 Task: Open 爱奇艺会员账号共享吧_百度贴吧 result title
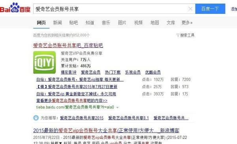(x=68, y=45)
